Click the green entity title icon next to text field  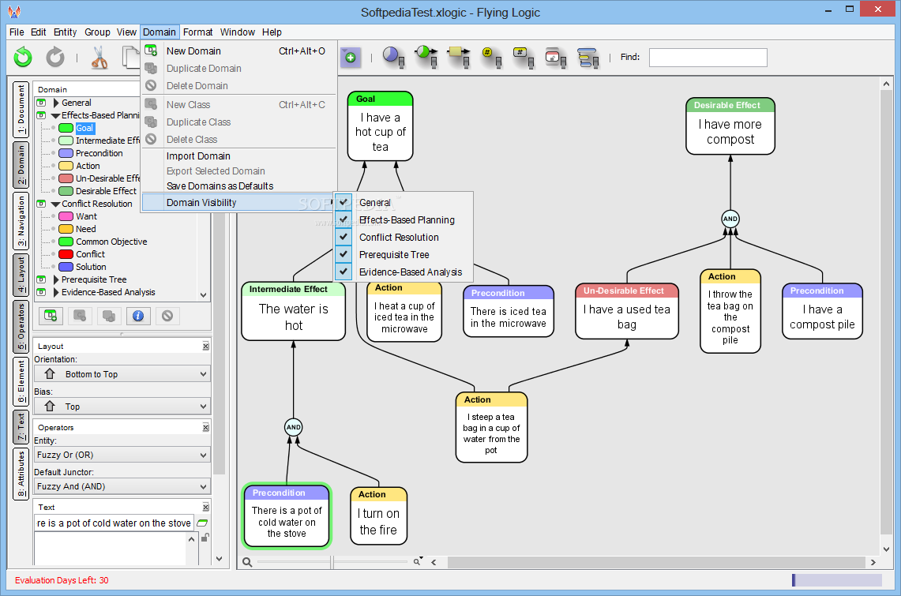tap(202, 523)
